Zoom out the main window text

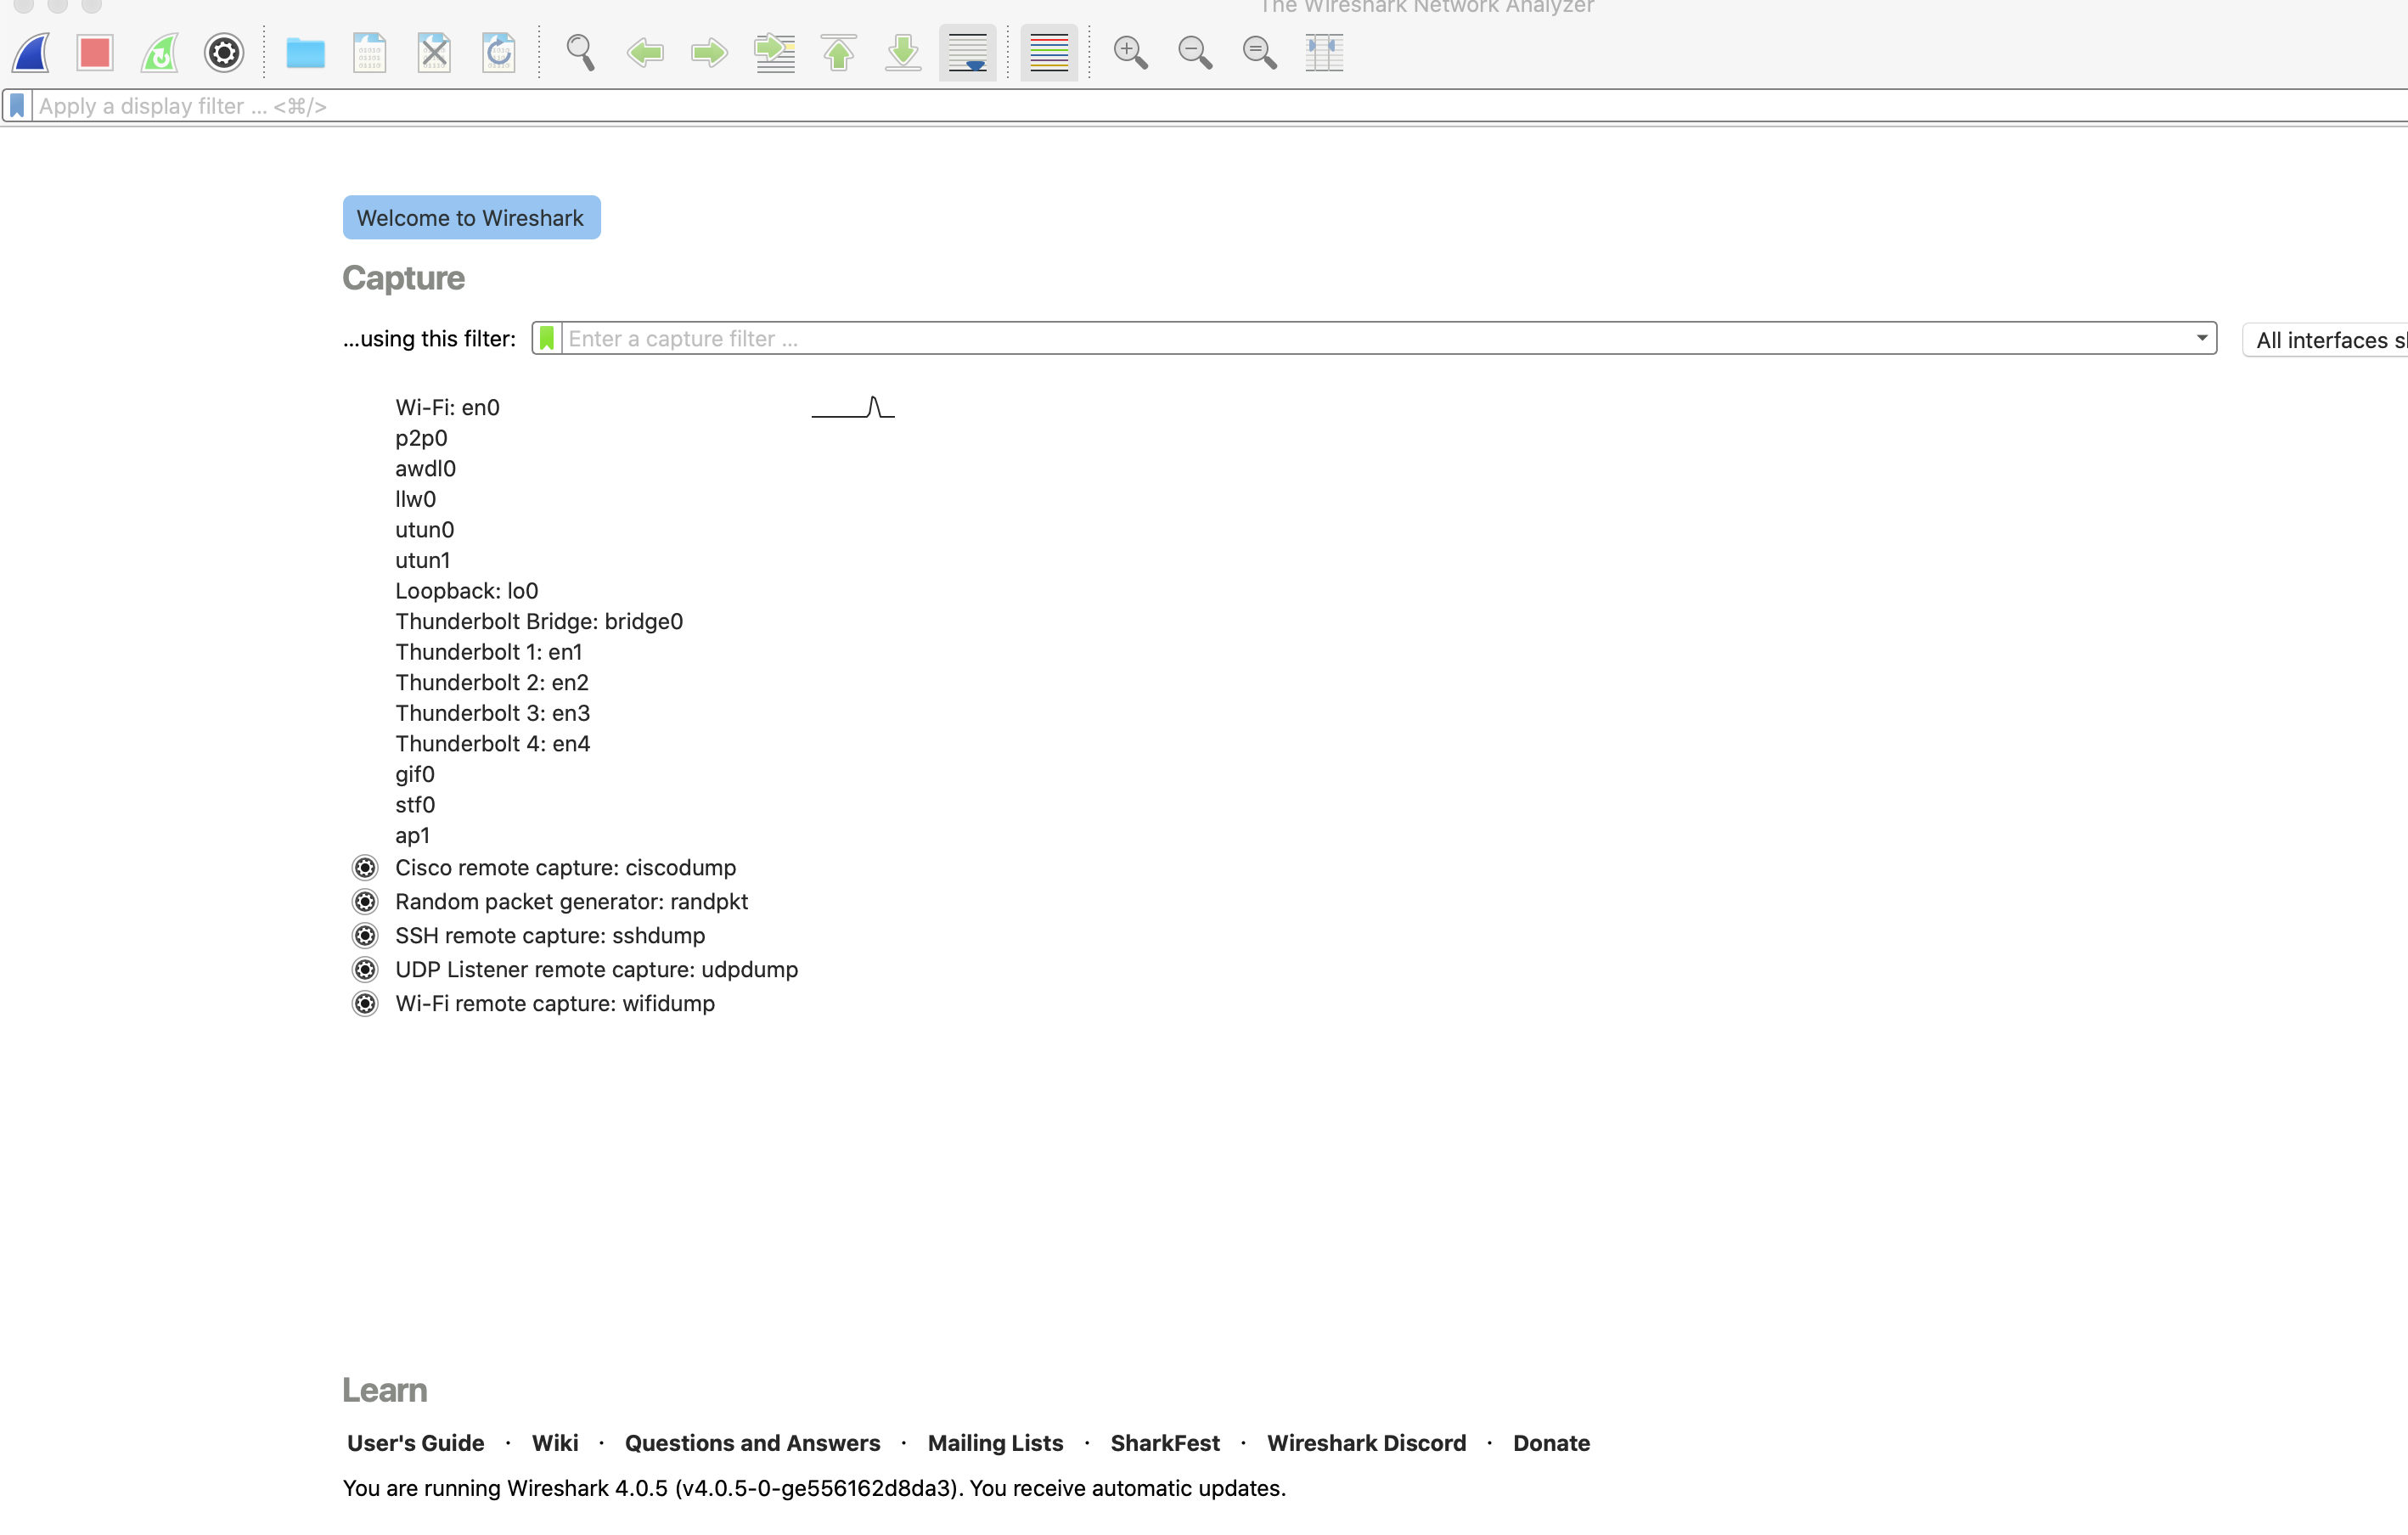click(1195, 53)
